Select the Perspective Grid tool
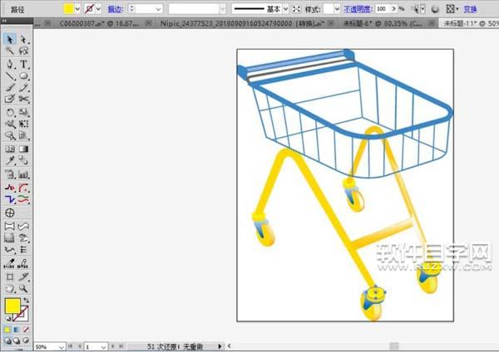 (x=23, y=136)
